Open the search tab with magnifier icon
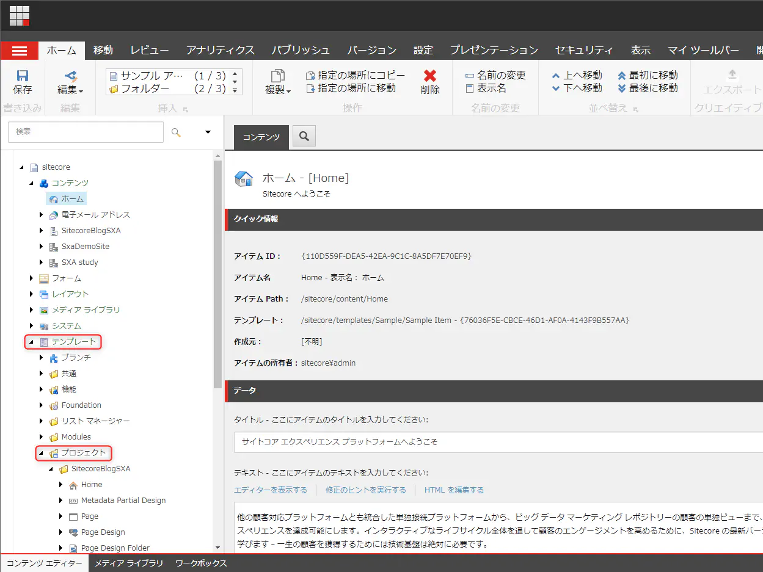The width and height of the screenshot is (763, 572). (x=304, y=137)
